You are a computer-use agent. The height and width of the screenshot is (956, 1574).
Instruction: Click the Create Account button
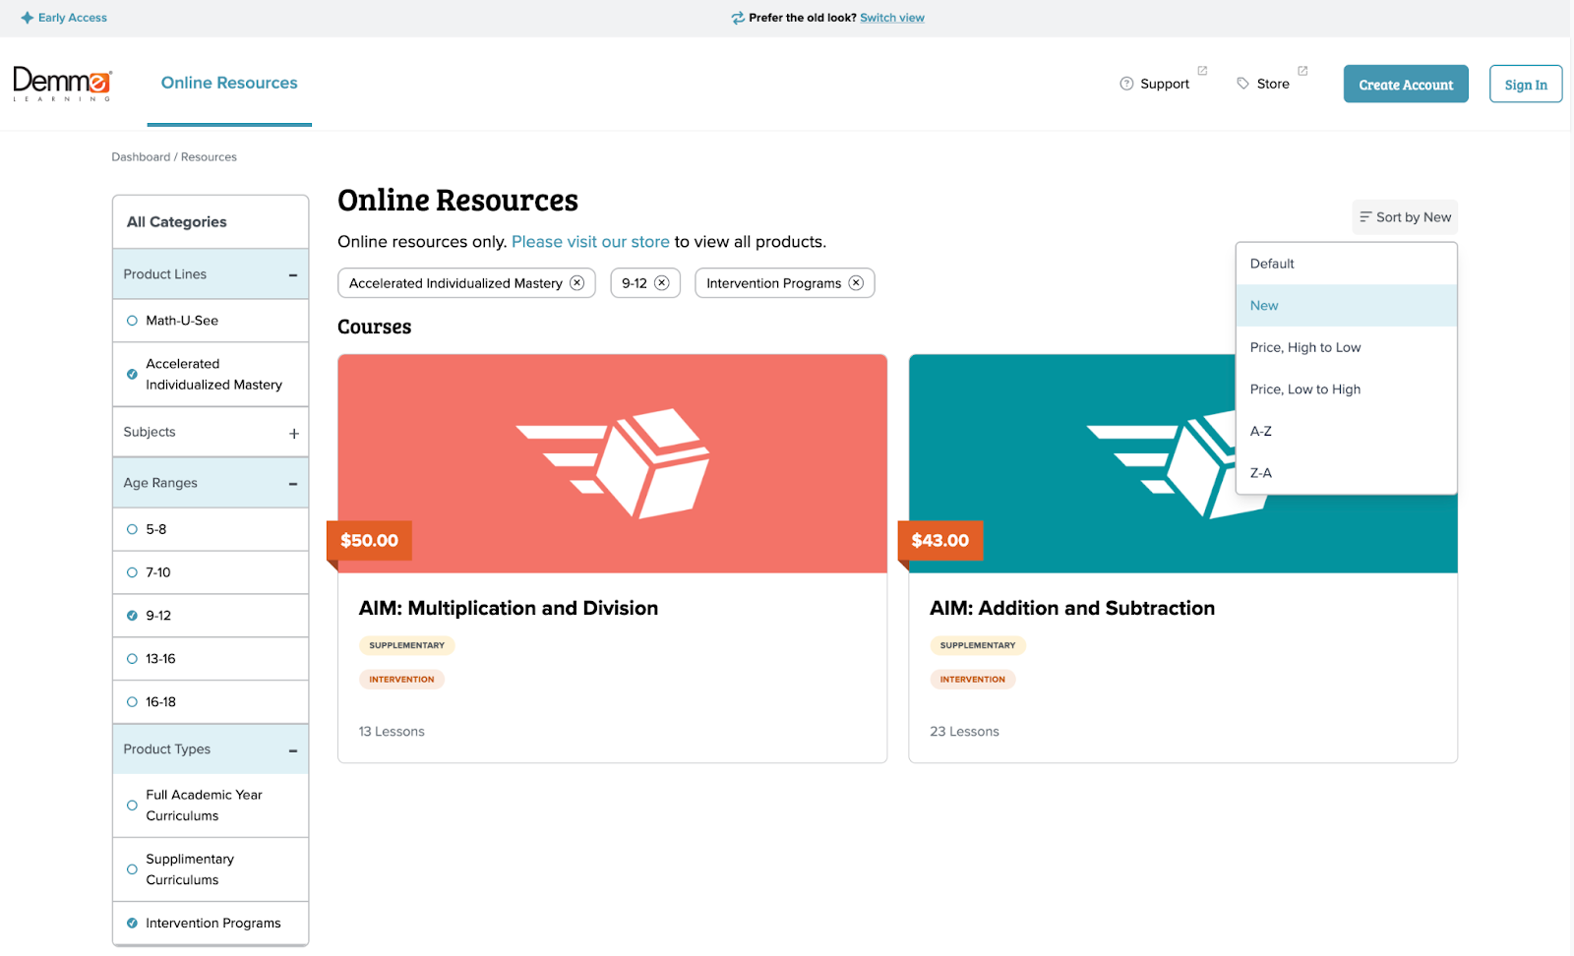point(1406,85)
